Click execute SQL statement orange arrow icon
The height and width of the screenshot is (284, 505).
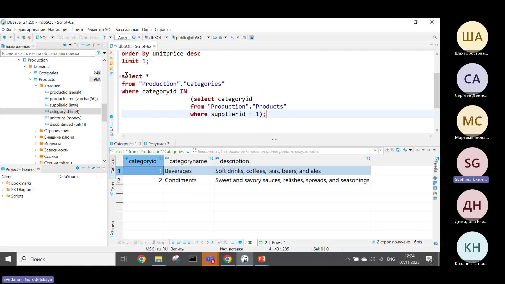tap(111, 53)
